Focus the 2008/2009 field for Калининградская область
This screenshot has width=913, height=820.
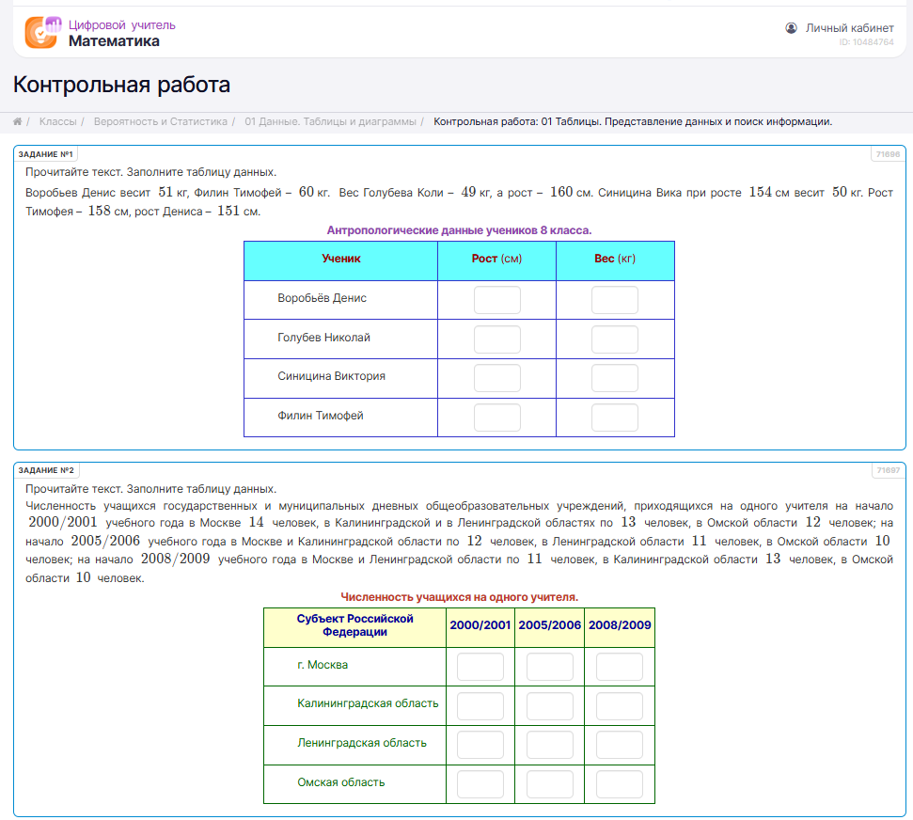coord(620,706)
